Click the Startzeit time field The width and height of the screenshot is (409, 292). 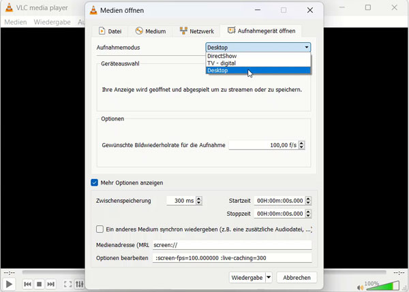pos(279,201)
